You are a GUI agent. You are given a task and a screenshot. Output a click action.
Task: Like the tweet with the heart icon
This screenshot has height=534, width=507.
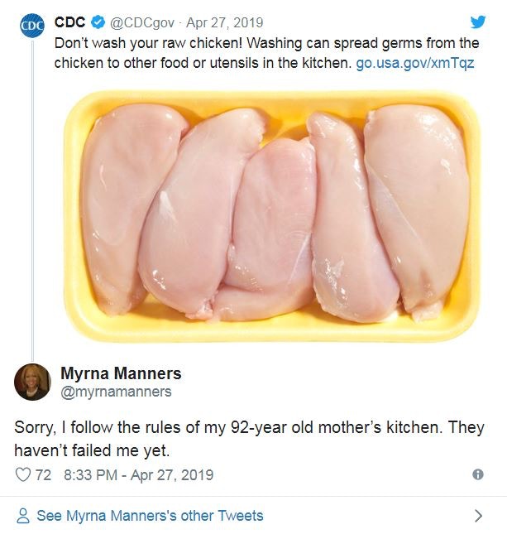coord(23,474)
